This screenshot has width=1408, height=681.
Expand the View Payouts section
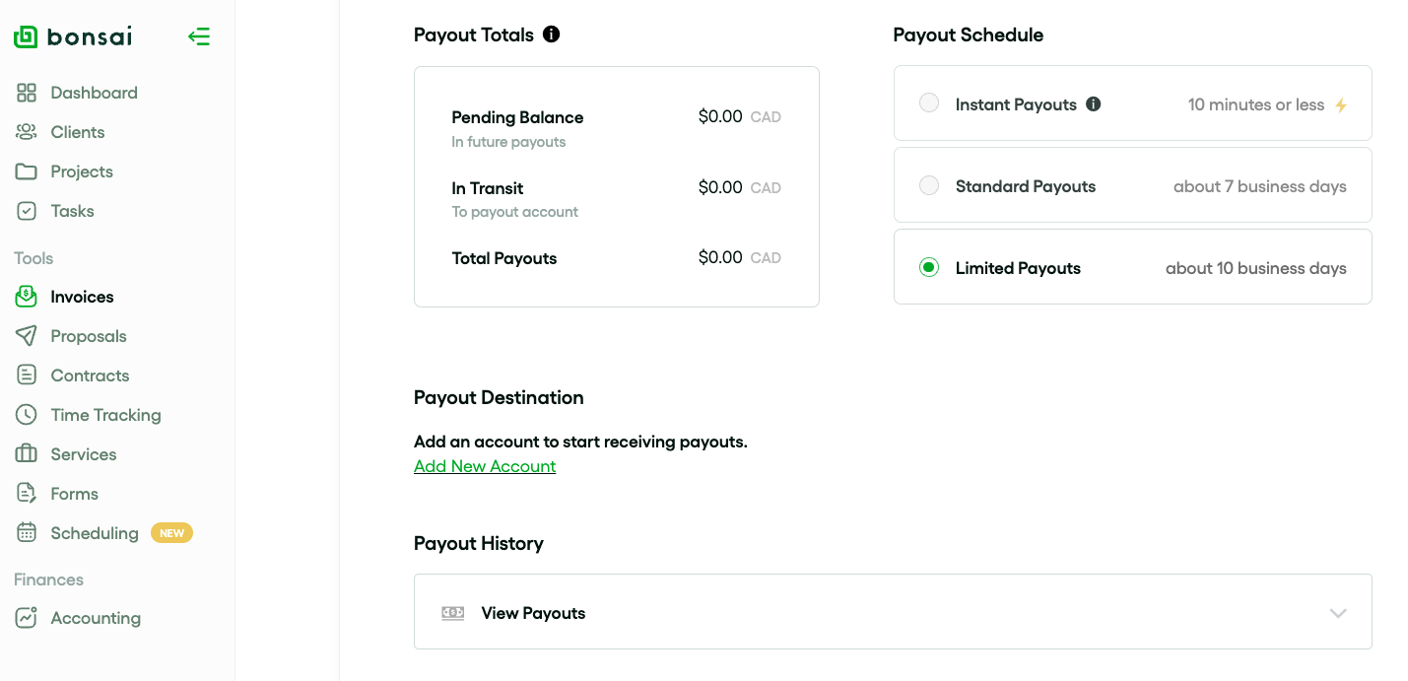(x=1337, y=612)
